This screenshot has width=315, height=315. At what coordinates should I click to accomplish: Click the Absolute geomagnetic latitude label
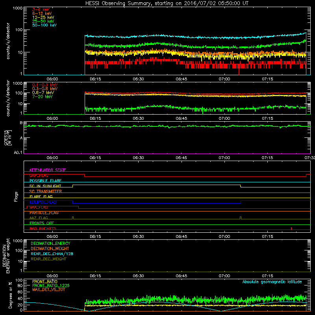[272, 282]
